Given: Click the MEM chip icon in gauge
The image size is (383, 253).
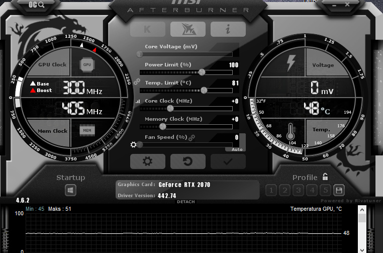Looking at the screenshot, I should [87, 131].
